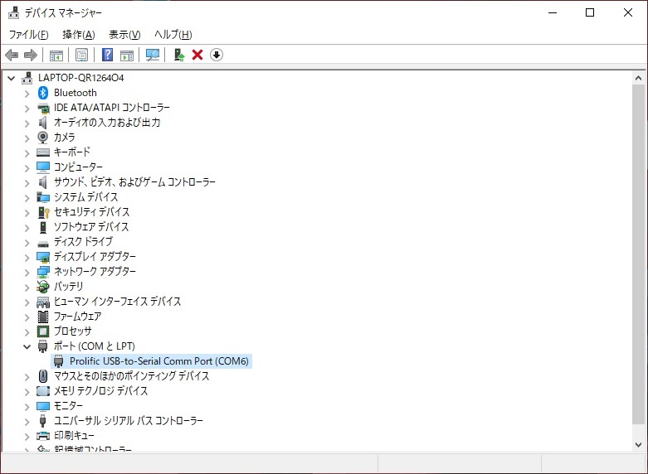The image size is (648, 474).
Task: Click the Properties toolbar icon
Action: (81, 55)
